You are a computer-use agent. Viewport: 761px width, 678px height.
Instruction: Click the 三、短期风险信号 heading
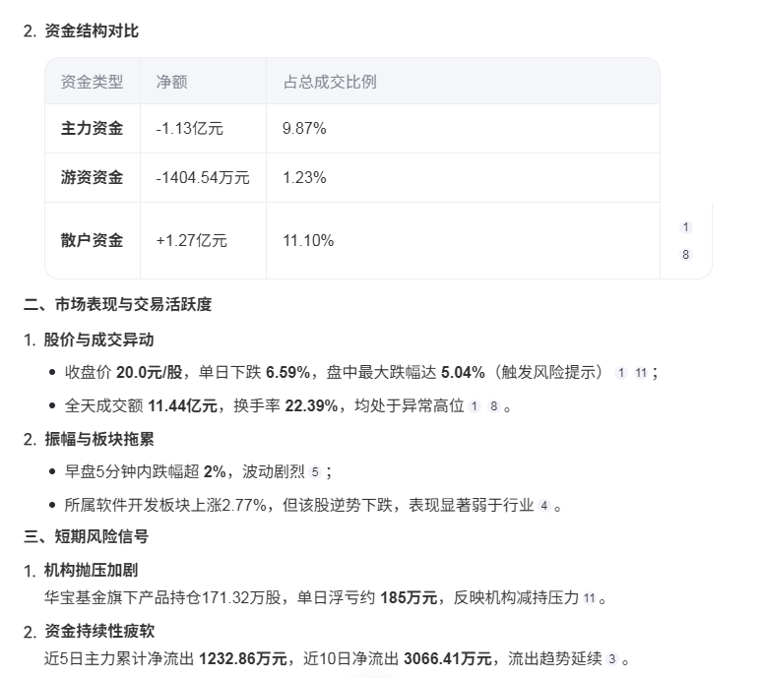pyautogui.click(x=86, y=536)
